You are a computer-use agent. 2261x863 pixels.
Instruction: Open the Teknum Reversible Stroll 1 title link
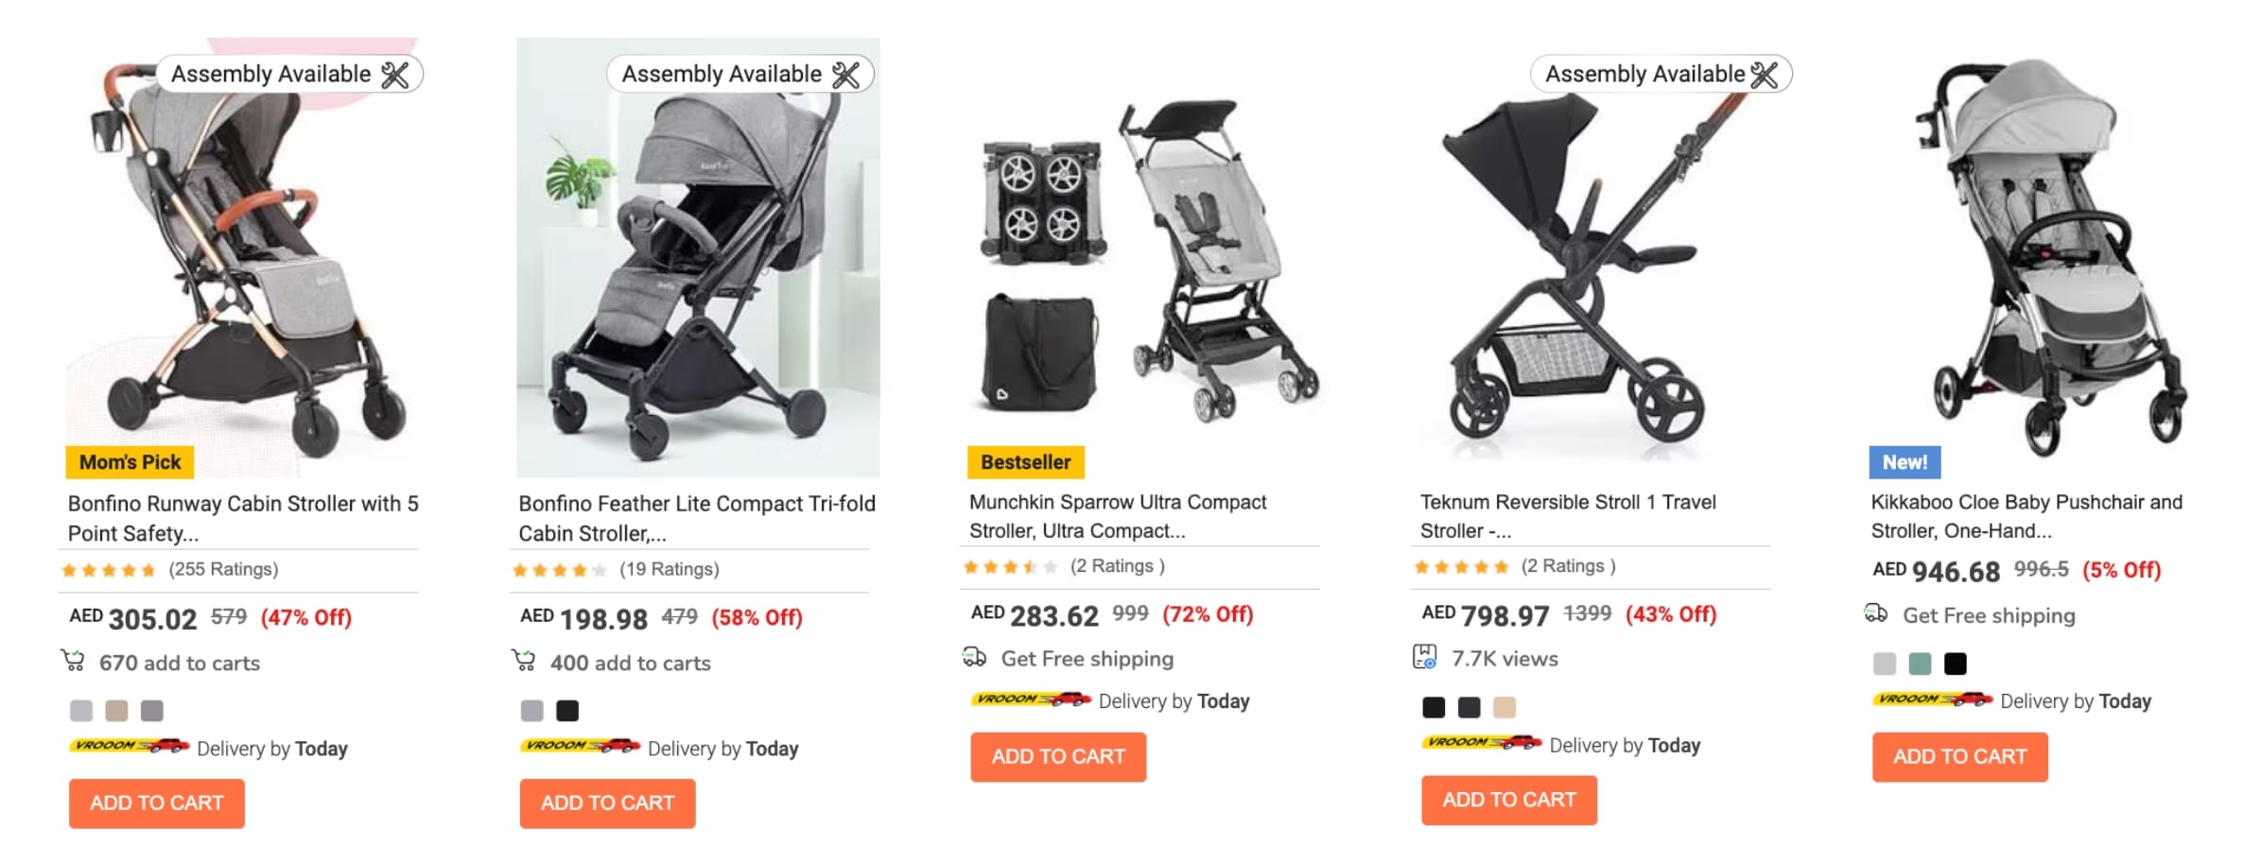(1567, 516)
